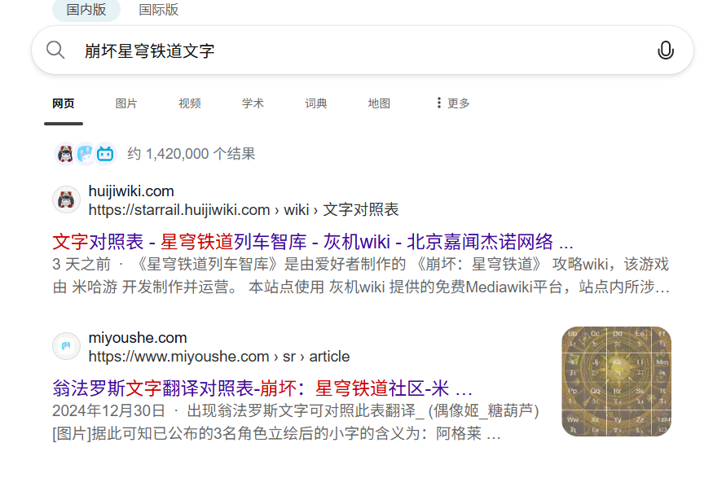Open the 词典 tab
Viewport: 713px width, 478px height.
tap(316, 103)
